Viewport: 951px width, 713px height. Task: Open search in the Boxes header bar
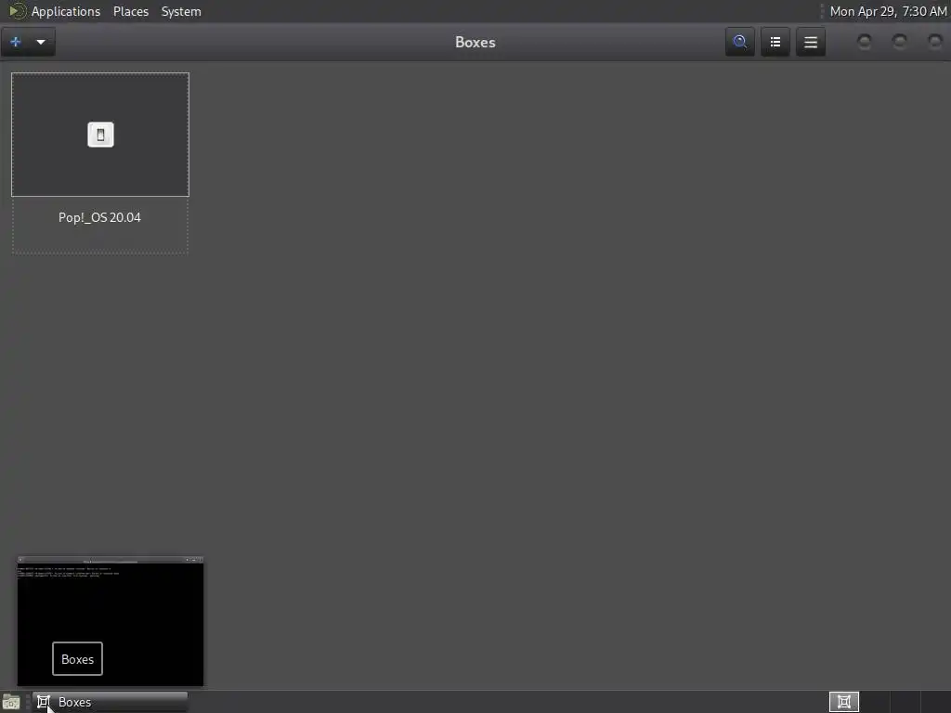click(739, 42)
